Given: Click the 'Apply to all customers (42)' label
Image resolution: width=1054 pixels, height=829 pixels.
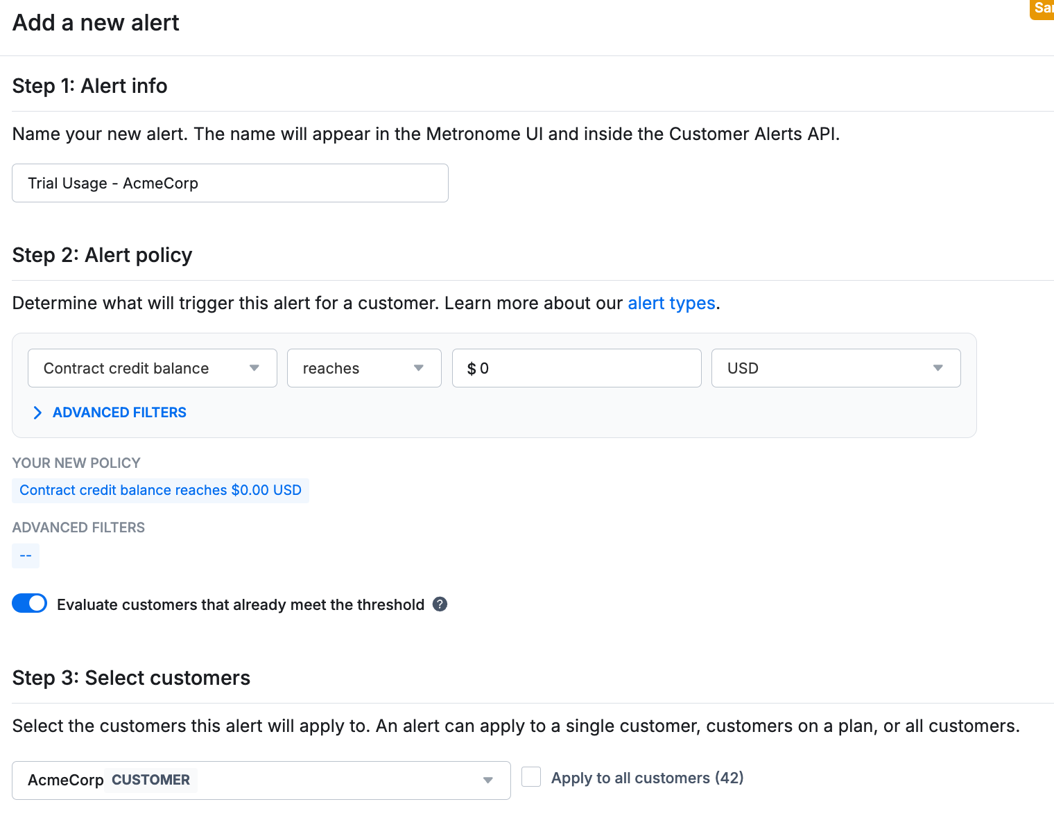Looking at the screenshot, I should pyautogui.click(x=647, y=778).
